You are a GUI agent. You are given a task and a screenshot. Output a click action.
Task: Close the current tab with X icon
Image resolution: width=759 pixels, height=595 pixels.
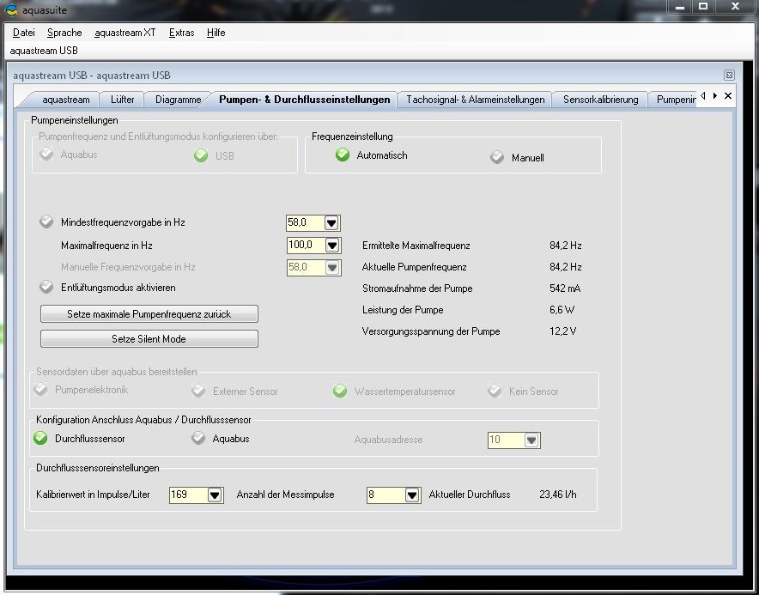pyautogui.click(x=728, y=95)
